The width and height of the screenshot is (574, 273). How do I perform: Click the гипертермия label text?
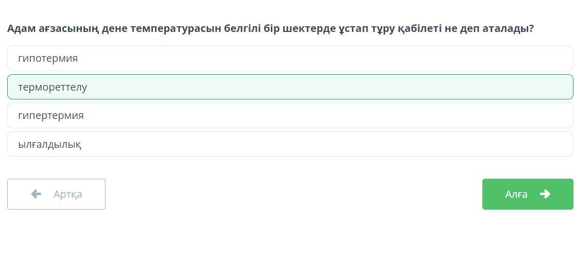(x=51, y=116)
